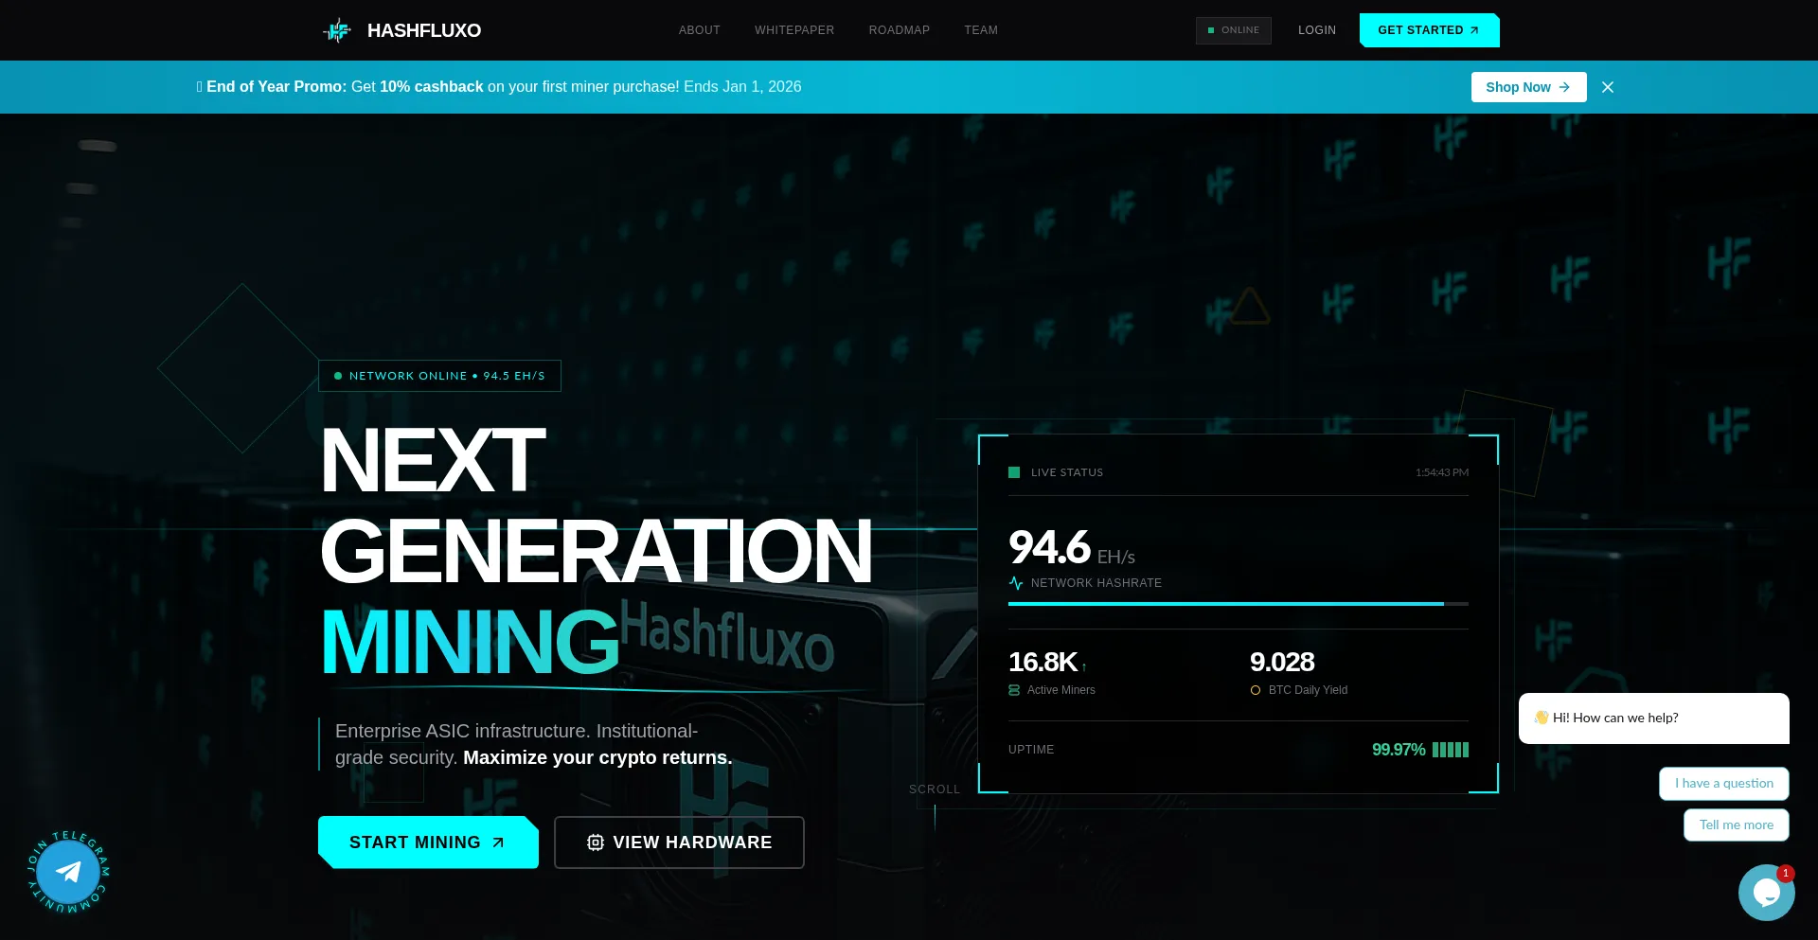Open the chat widget bubble
This screenshot has height=940, width=1818.
pos(1766,891)
